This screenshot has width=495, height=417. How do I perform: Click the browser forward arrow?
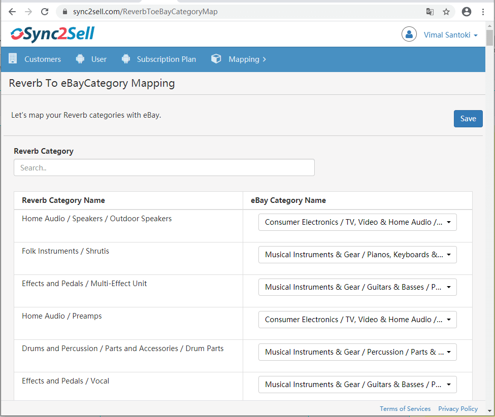[x=28, y=12]
